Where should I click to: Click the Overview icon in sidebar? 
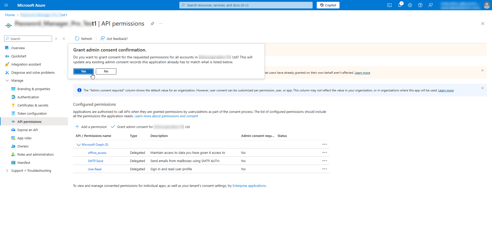[x=7, y=48]
